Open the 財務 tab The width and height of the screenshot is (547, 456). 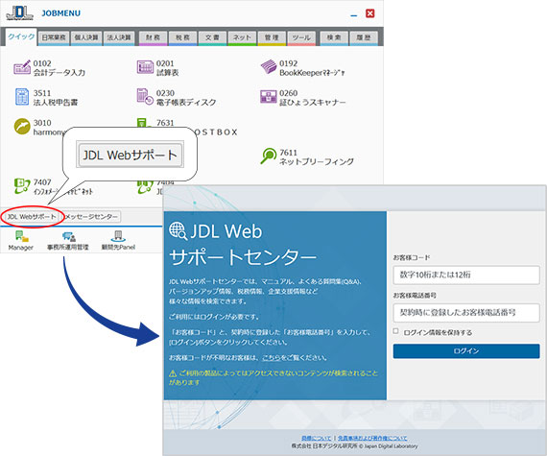(154, 37)
